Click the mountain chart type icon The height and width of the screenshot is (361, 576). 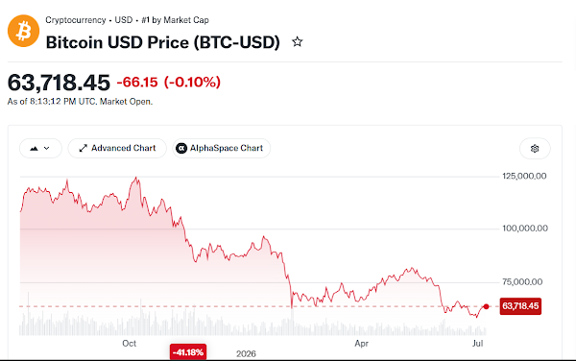35,149
